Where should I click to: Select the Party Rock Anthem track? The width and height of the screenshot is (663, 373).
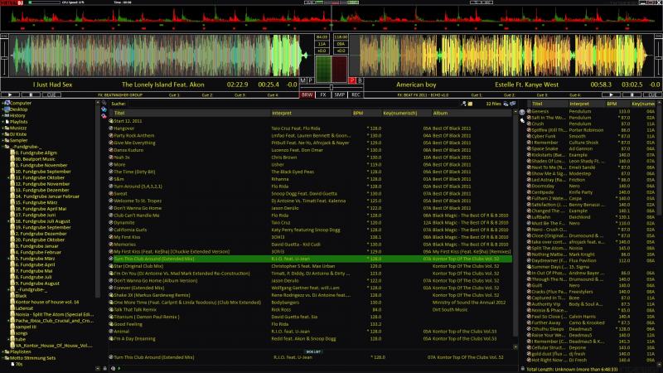[133, 135]
